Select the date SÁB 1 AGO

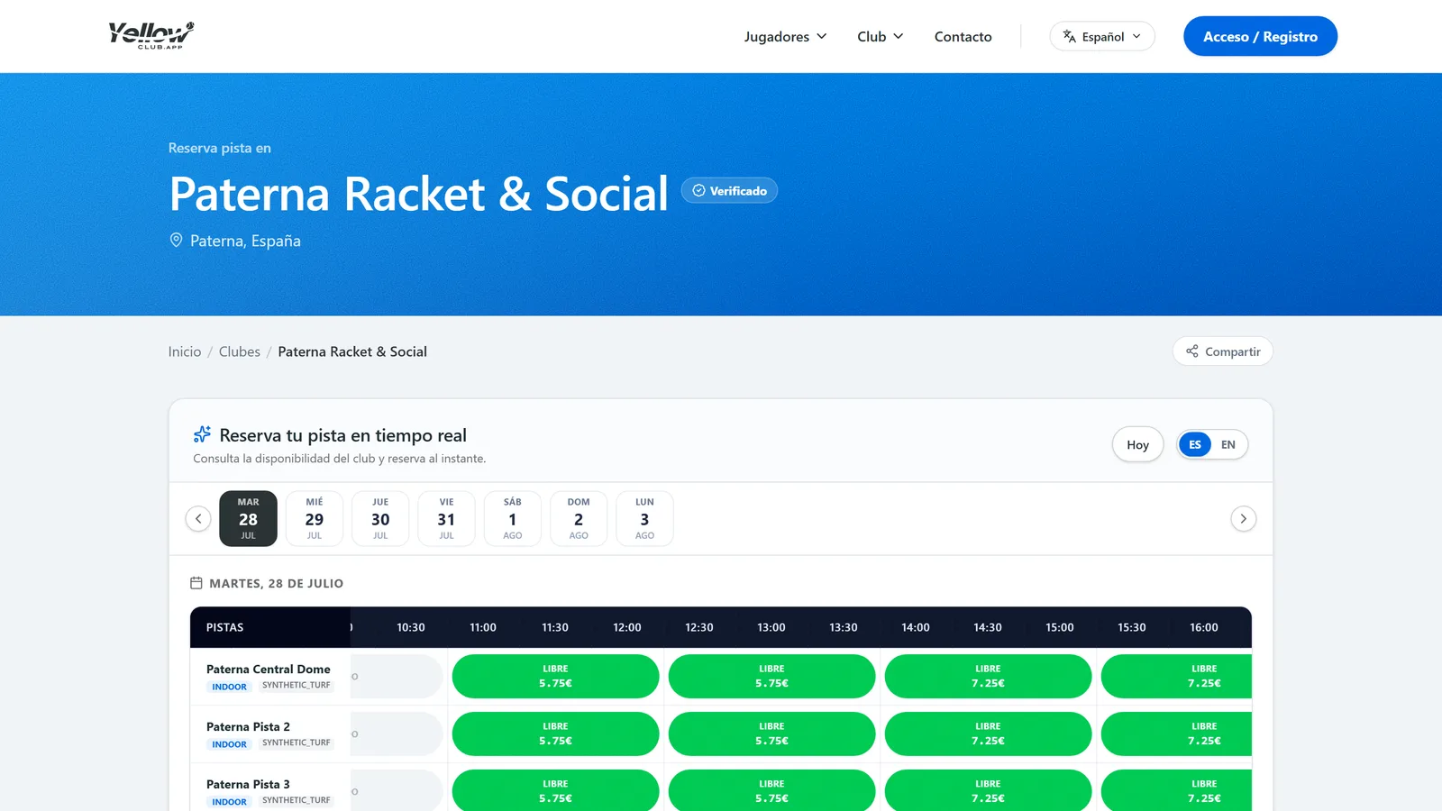click(513, 518)
